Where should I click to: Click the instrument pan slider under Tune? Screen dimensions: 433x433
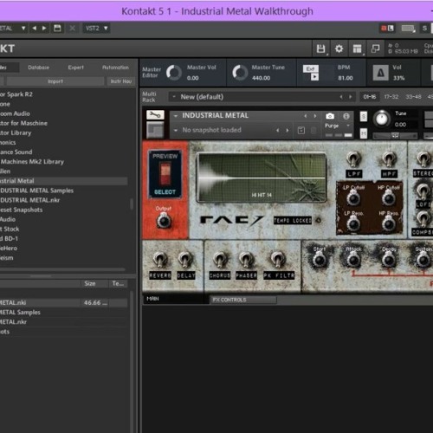click(x=395, y=136)
